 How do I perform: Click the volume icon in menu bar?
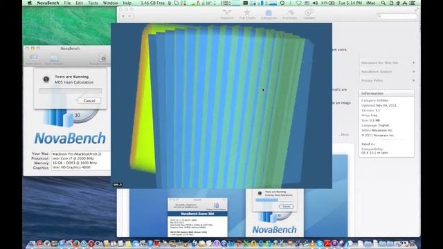point(315,3)
